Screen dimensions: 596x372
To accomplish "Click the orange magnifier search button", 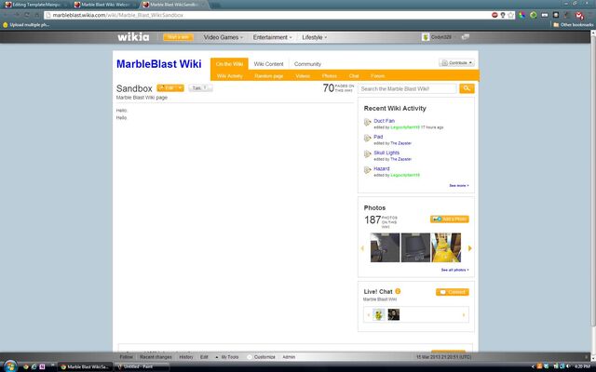I will (467, 88).
